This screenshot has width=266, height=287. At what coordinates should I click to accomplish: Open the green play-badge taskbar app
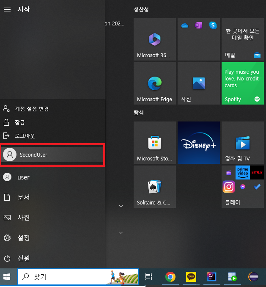[232, 277]
